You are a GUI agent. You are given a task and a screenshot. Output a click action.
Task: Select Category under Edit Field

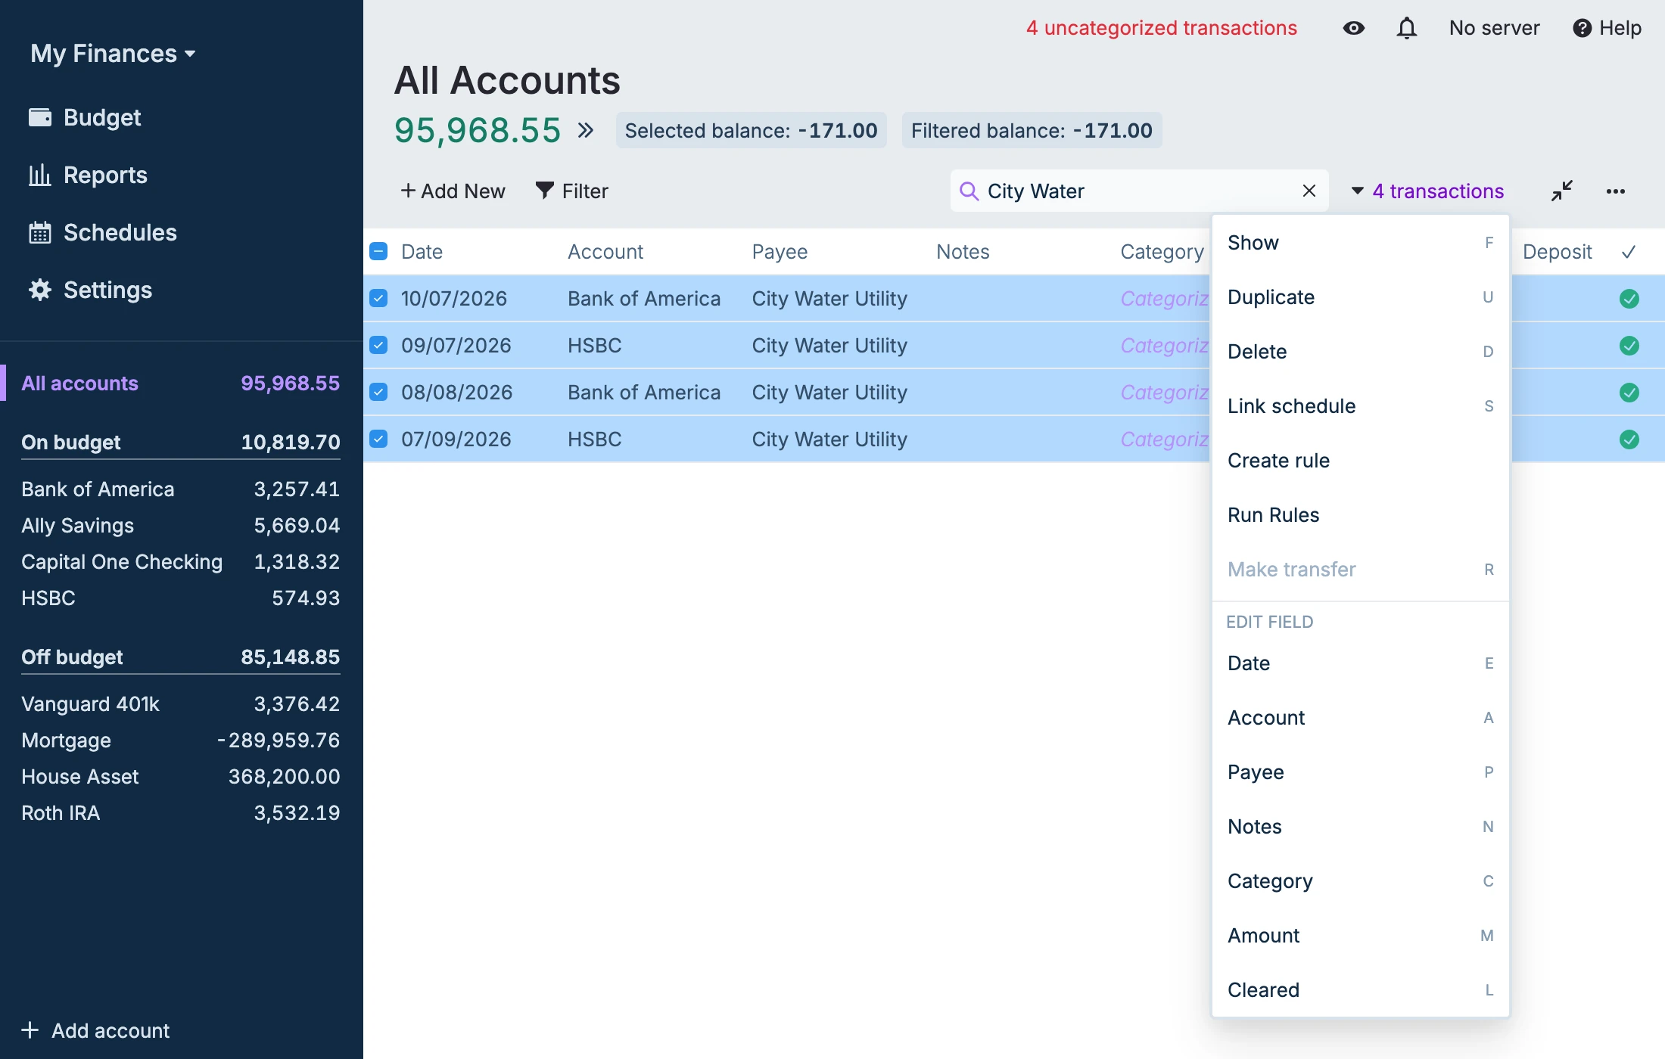tap(1360, 881)
